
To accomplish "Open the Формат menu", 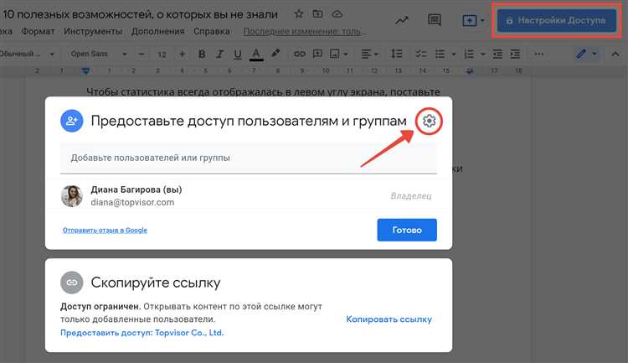I will pyautogui.click(x=38, y=31).
